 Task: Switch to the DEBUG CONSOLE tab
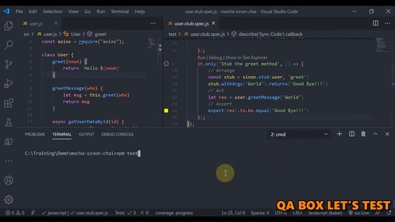[x=117, y=134]
